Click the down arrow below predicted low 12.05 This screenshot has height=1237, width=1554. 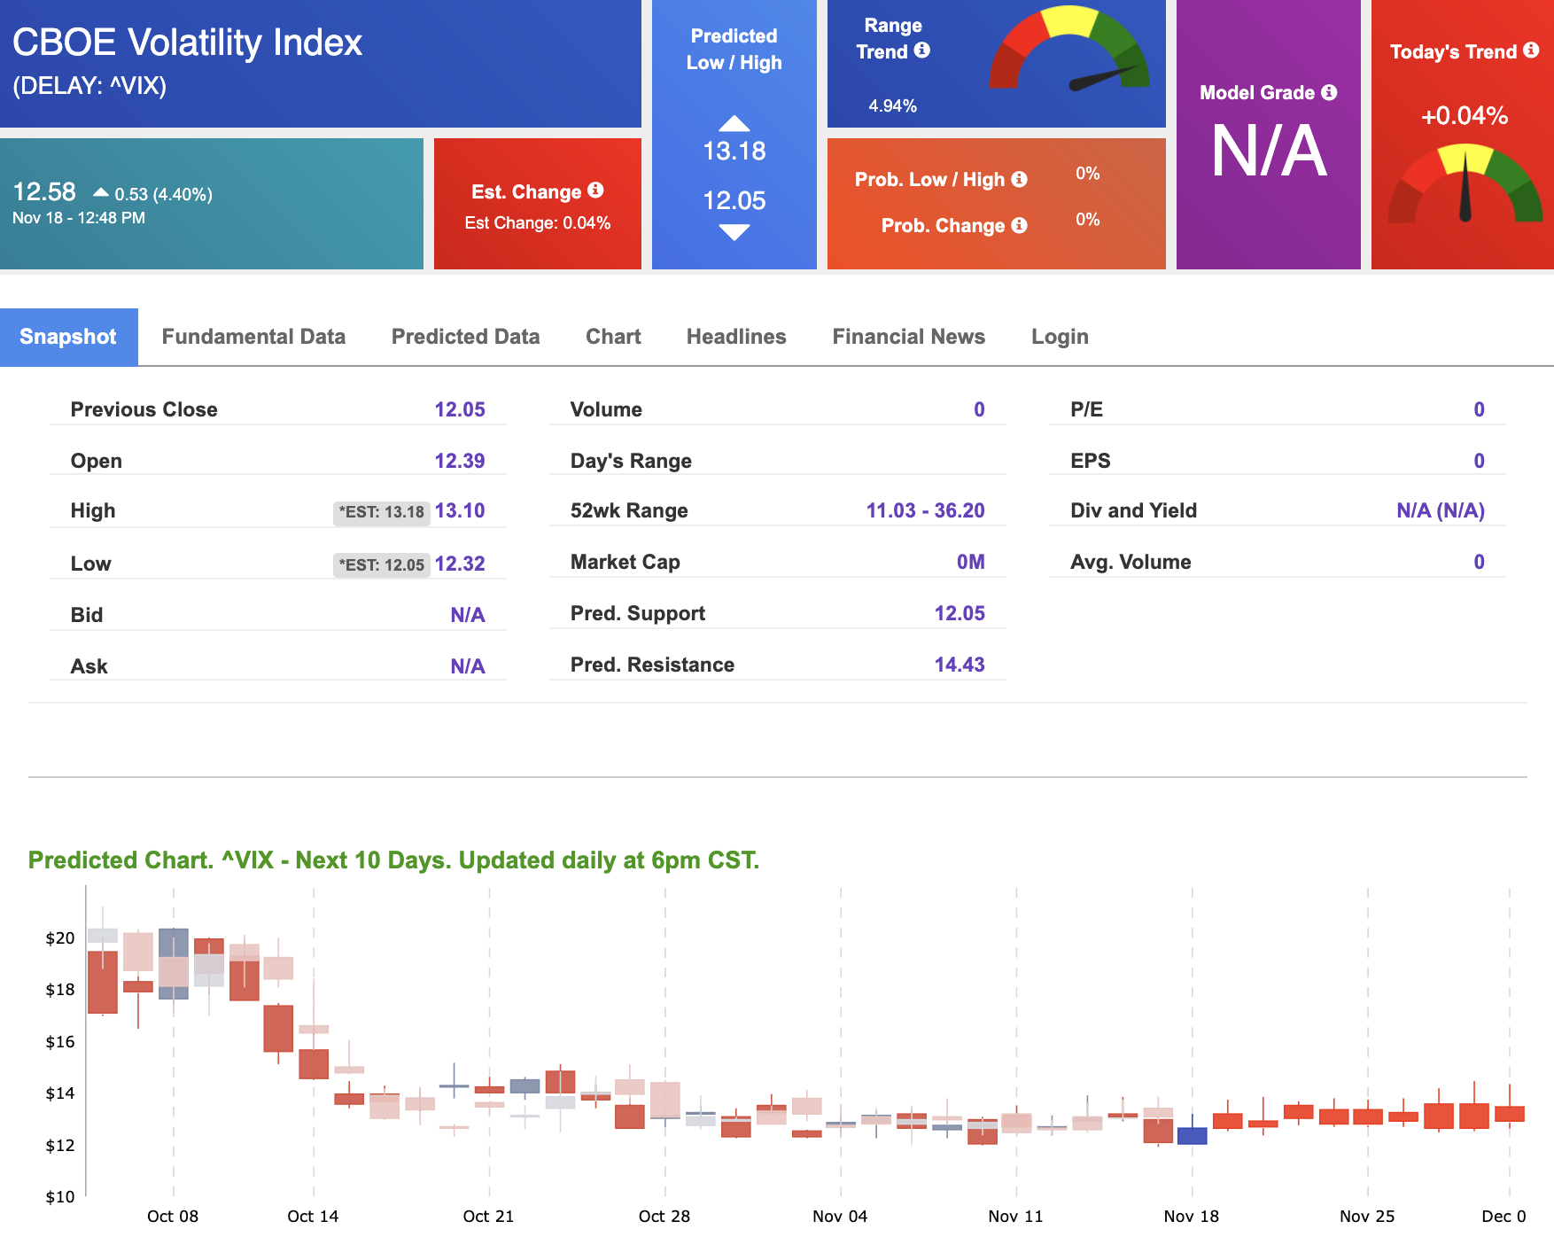point(734,232)
